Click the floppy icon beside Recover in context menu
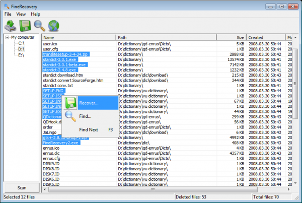This screenshot has height=203, width=302. 70,103
